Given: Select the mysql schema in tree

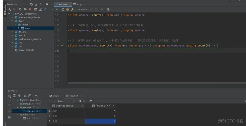Looking at the screenshot, I should 22,35.
